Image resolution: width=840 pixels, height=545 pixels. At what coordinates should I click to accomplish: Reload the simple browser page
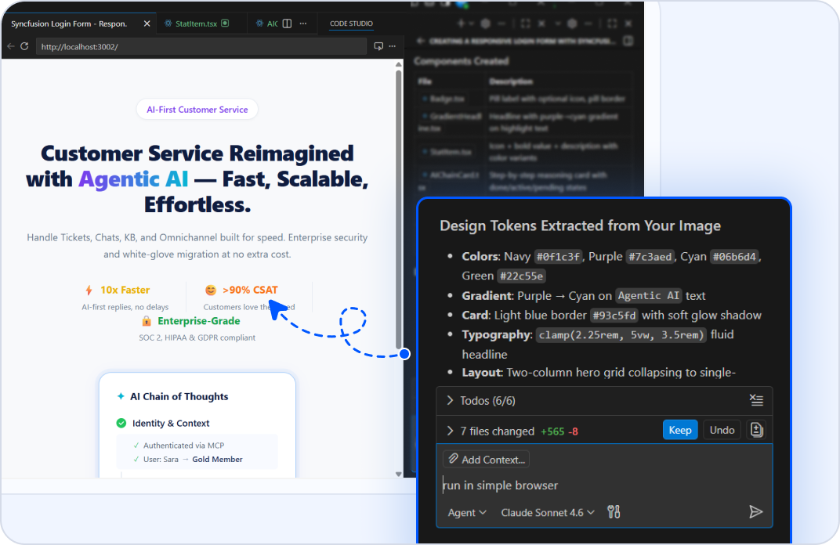pos(24,47)
